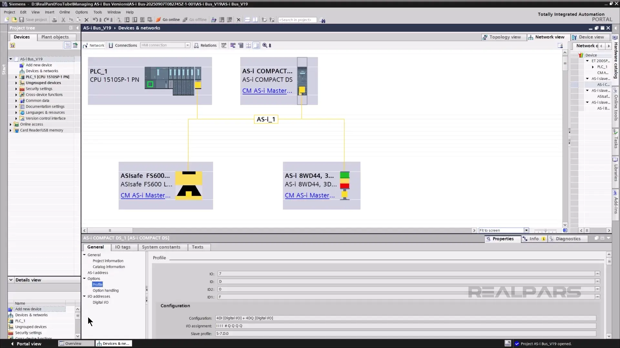Click Save project button
The height and width of the screenshot is (348, 620).
coord(33,20)
